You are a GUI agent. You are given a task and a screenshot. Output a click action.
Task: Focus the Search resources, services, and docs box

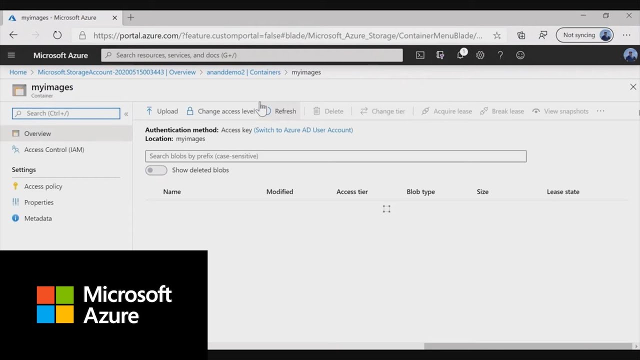[x=252, y=55]
